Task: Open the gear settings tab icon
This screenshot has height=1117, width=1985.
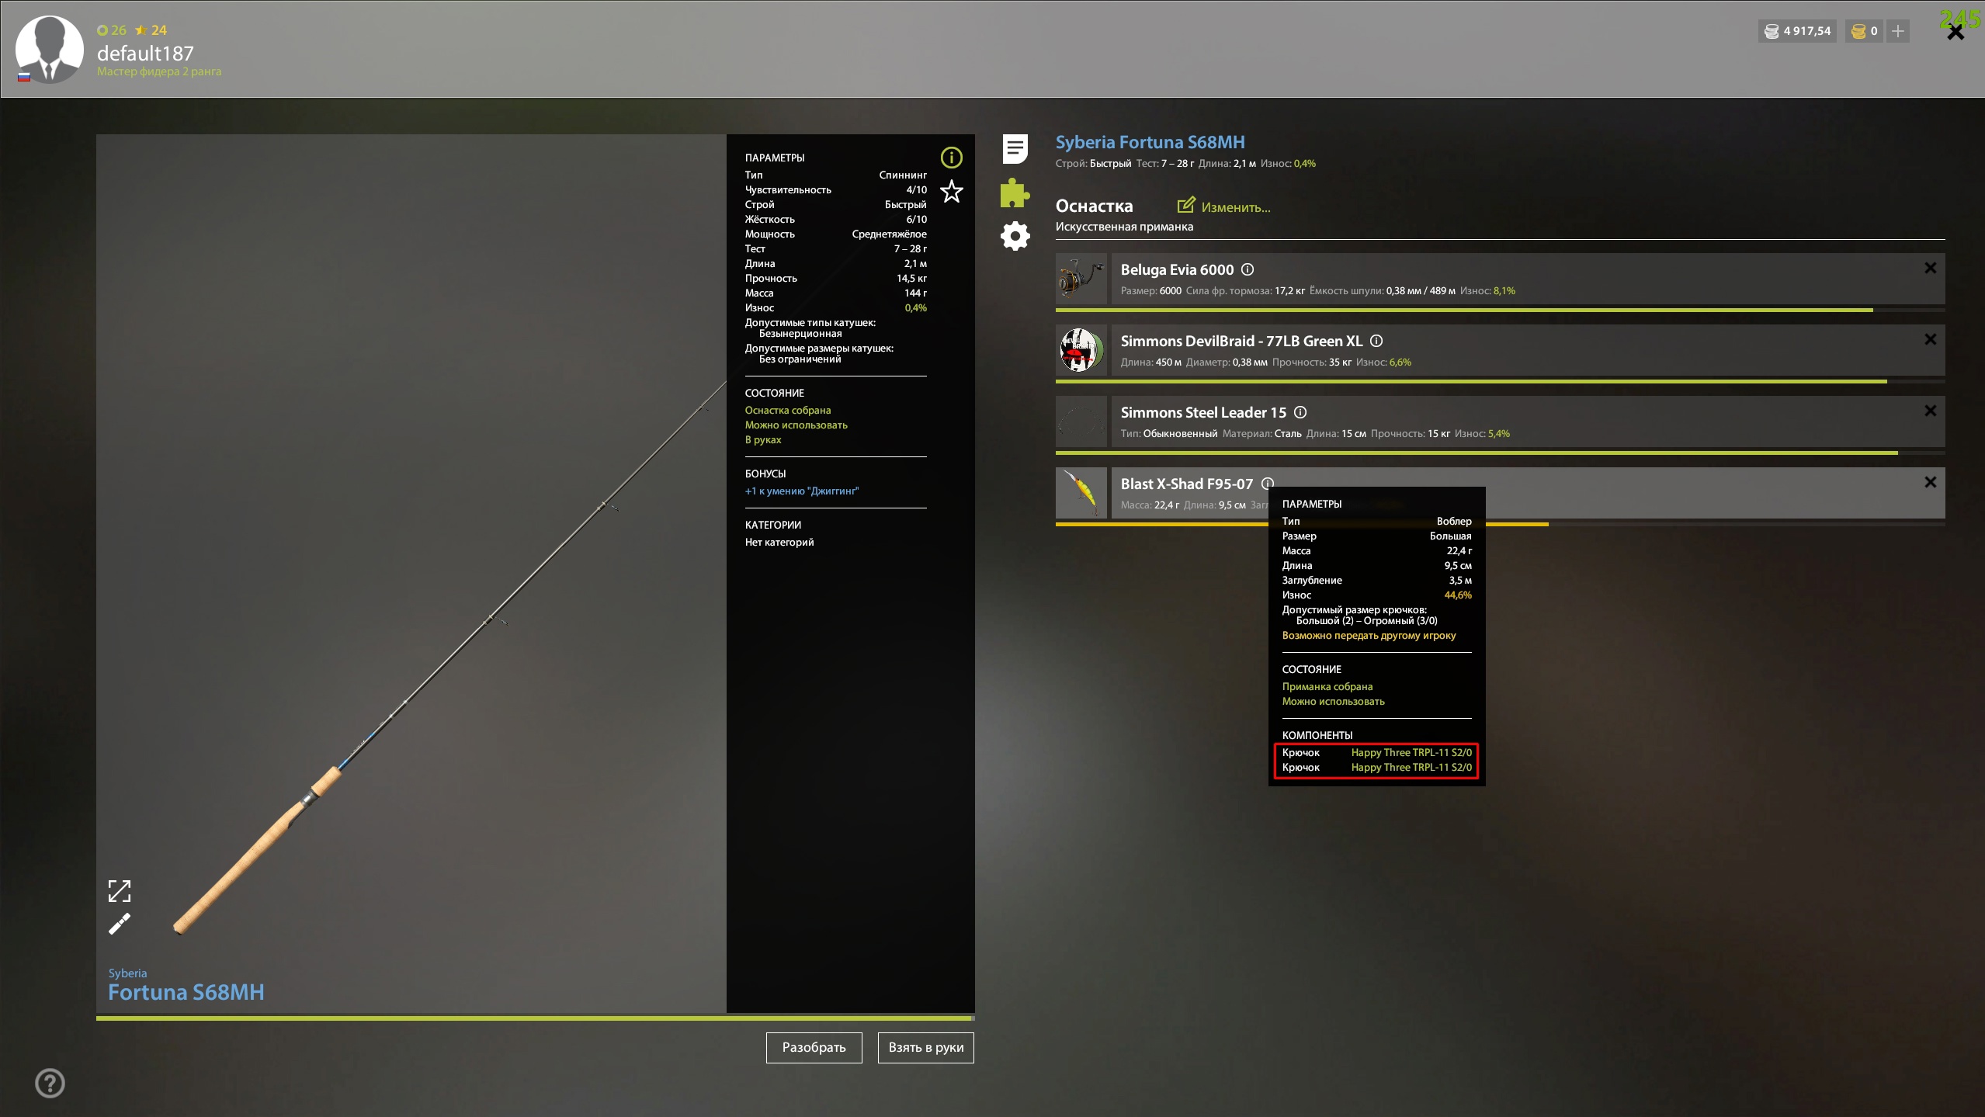Action: tap(1015, 236)
